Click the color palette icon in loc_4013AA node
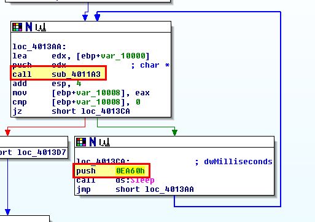The image size is (315, 222). [17, 27]
